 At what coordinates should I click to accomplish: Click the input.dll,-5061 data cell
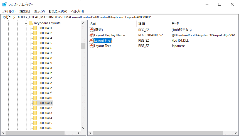point(203,35)
